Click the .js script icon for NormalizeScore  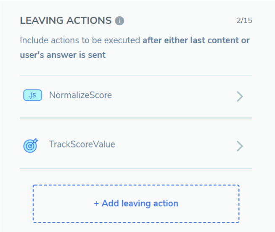click(x=33, y=95)
